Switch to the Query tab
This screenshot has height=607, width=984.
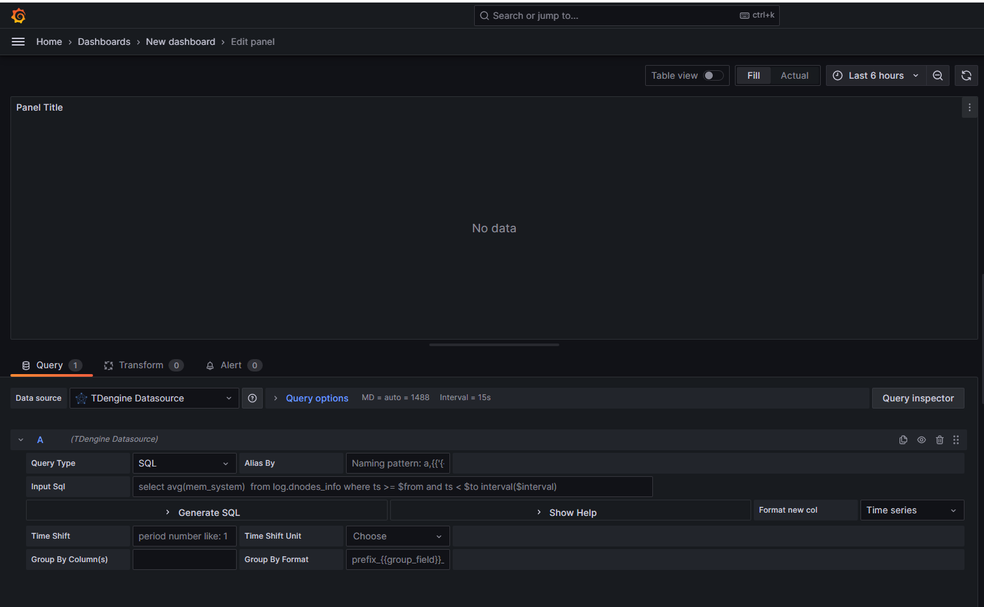click(51, 365)
